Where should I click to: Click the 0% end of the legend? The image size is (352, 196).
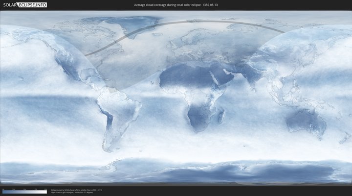(x=2, y=192)
